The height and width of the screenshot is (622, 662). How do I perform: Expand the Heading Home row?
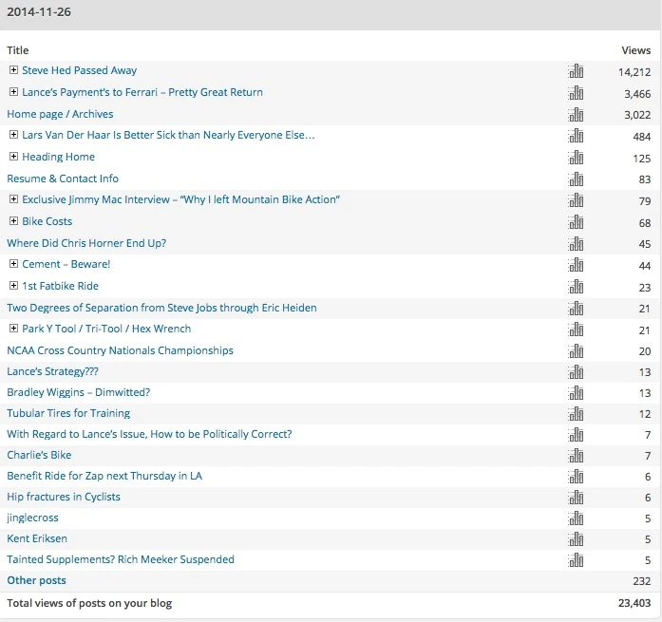coord(13,157)
